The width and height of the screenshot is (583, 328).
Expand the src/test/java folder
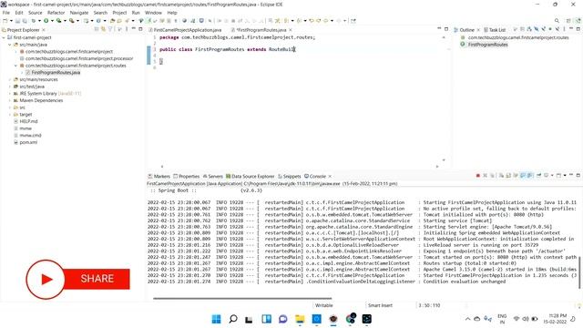(x=10, y=87)
